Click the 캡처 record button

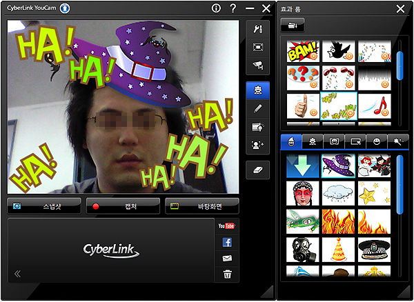[123, 206]
